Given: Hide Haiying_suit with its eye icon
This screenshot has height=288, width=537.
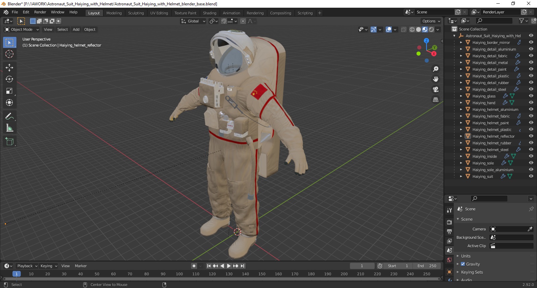Looking at the screenshot, I should 531,176.
